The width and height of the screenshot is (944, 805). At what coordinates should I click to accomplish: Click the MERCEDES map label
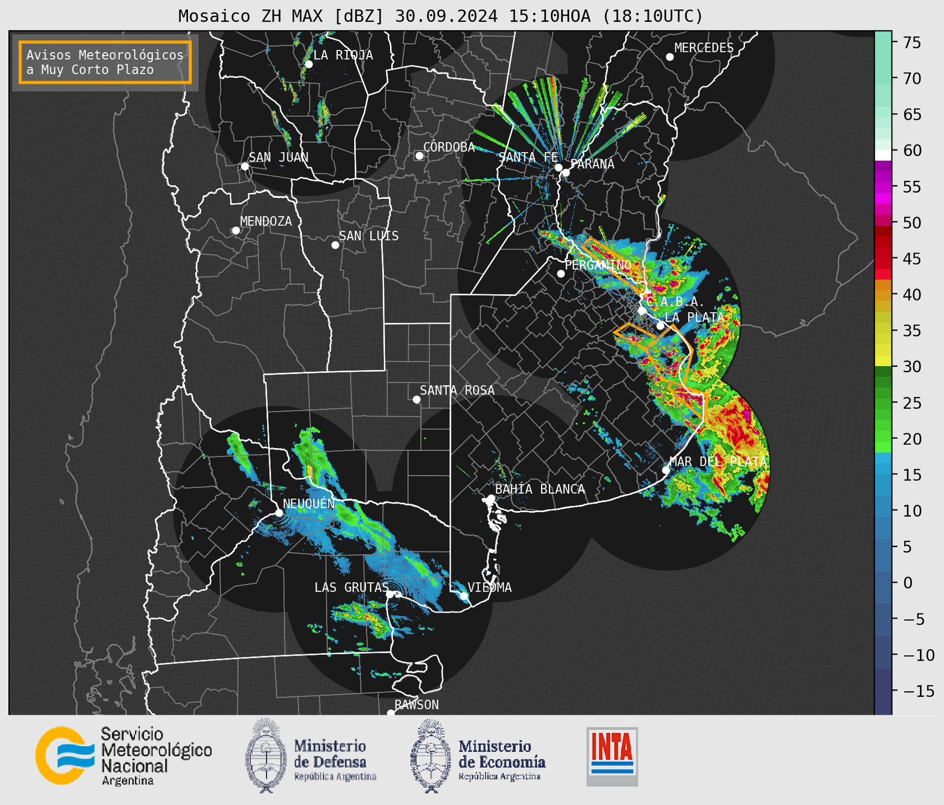point(704,48)
